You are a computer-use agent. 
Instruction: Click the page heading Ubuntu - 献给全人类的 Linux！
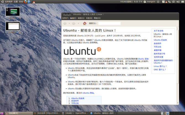89,30
